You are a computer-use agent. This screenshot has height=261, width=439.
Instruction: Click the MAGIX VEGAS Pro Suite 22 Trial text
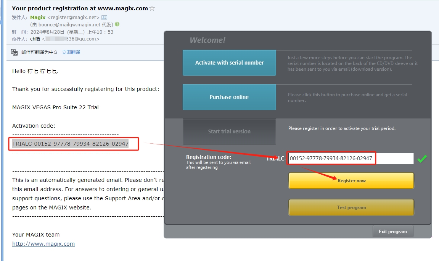[x=55, y=107]
